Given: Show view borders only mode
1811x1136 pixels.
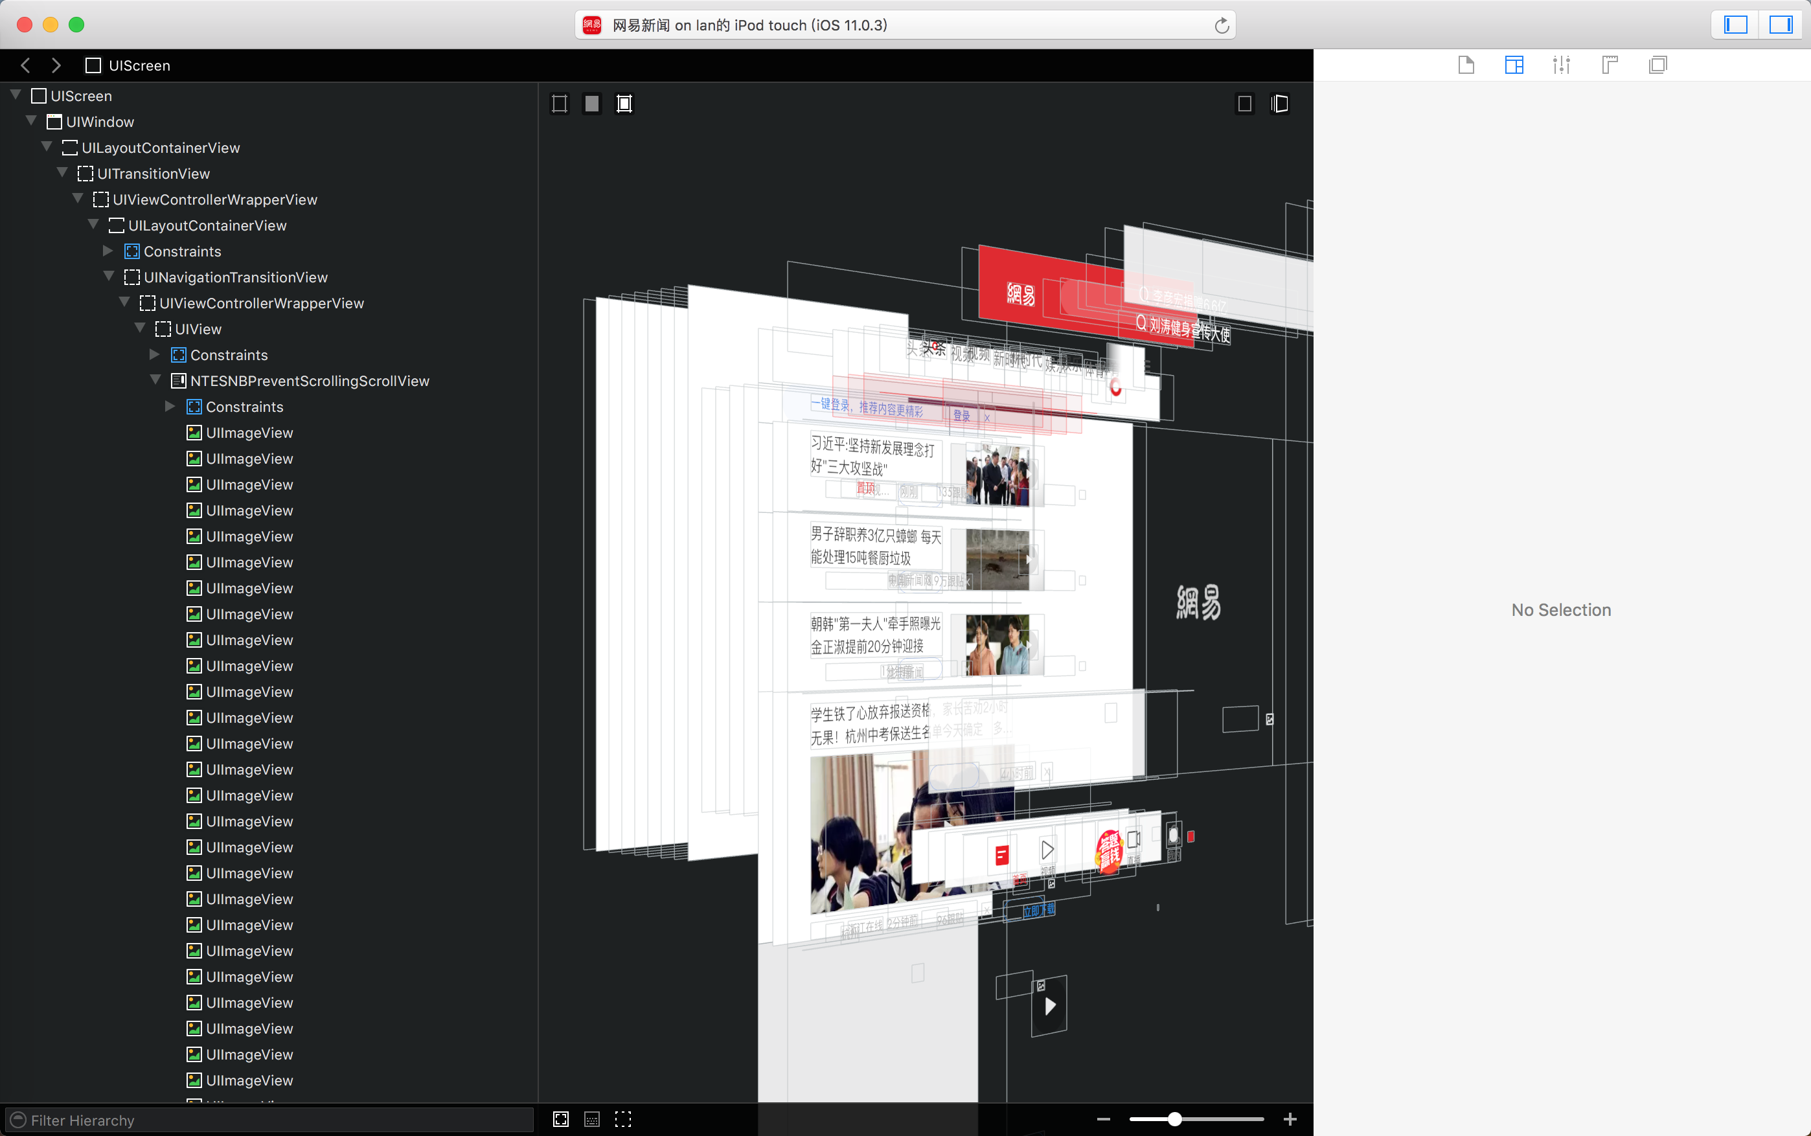Looking at the screenshot, I should tap(560, 104).
